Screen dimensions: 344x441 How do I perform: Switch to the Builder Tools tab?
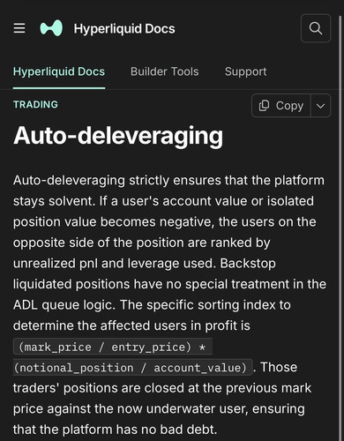point(165,71)
